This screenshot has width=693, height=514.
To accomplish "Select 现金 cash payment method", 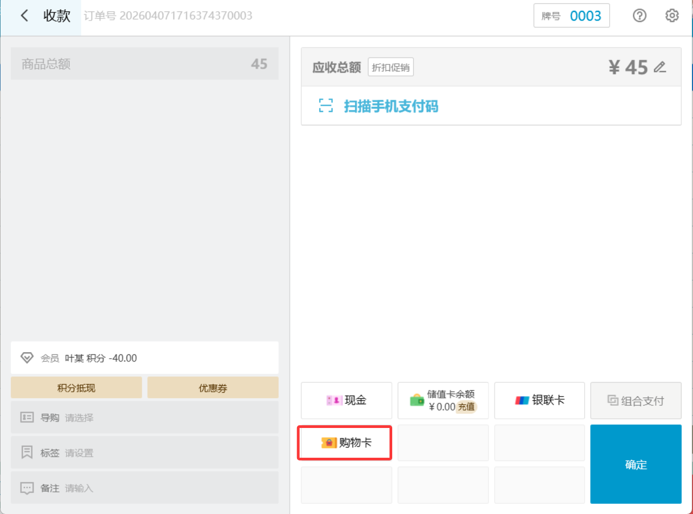I will [x=346, y=400].
